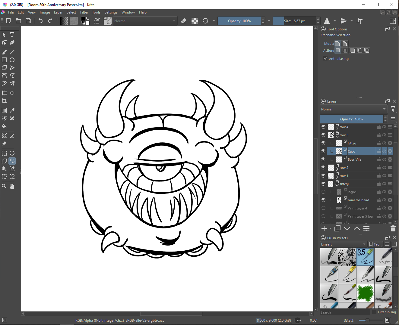
Task: Open layer blending mode Normal dropdown
Action: tap(353, 109)
